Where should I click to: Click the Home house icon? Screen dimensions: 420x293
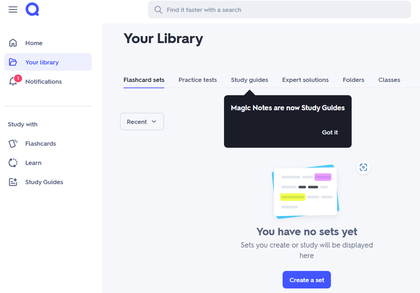pyautogui.click(x=13, y=43)
